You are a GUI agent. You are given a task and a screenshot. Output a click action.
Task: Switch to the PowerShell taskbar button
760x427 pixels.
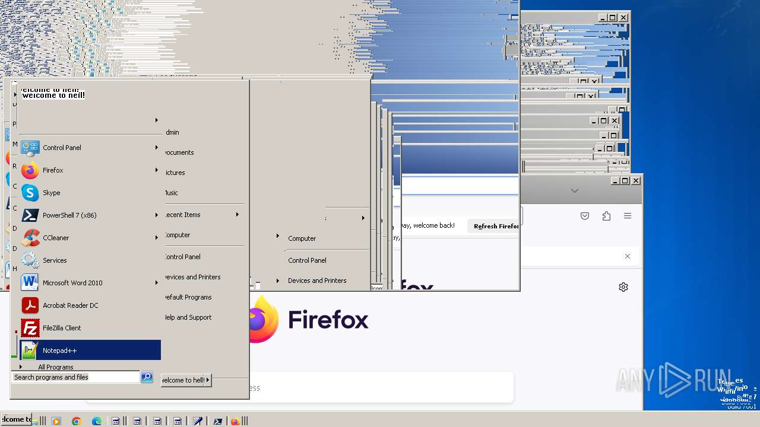218,421
